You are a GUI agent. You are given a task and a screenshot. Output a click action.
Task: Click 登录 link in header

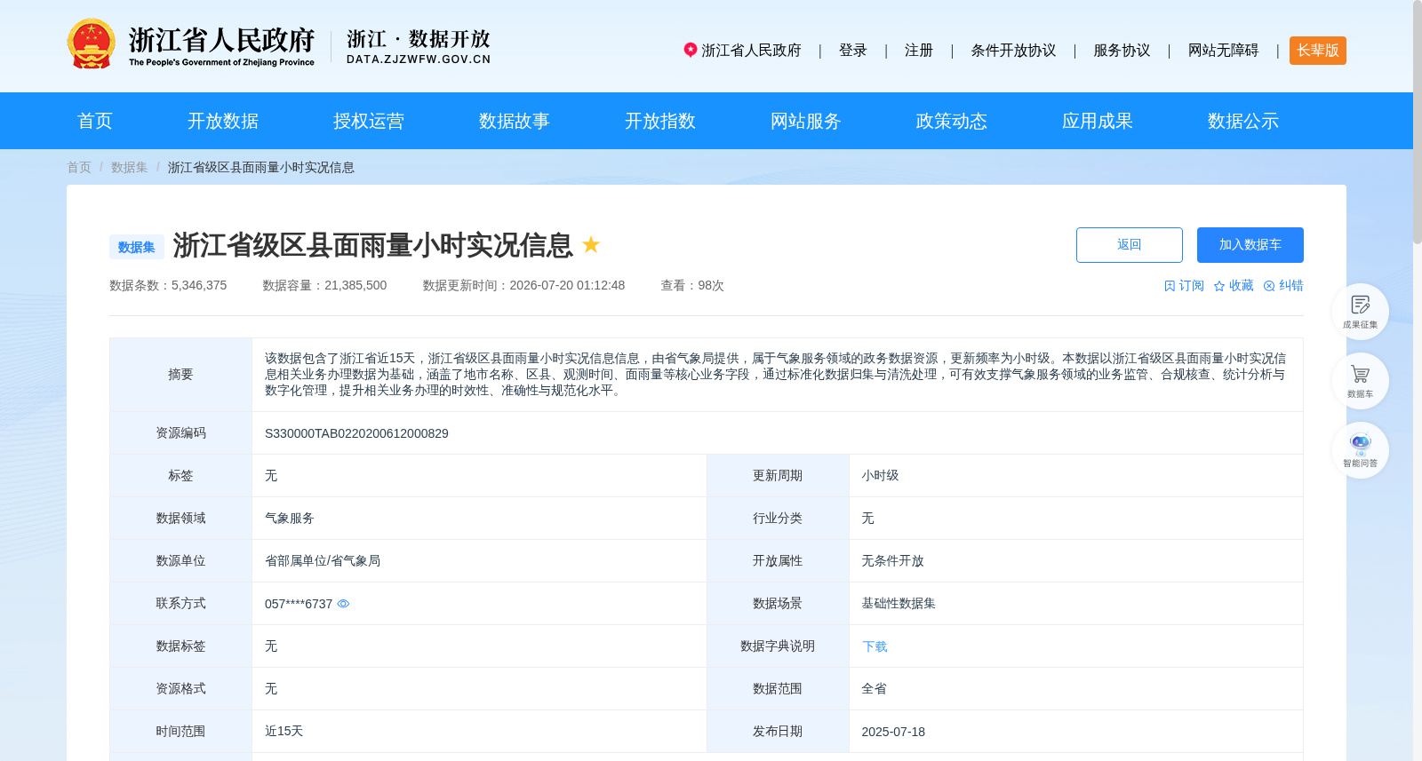(853, 51)
